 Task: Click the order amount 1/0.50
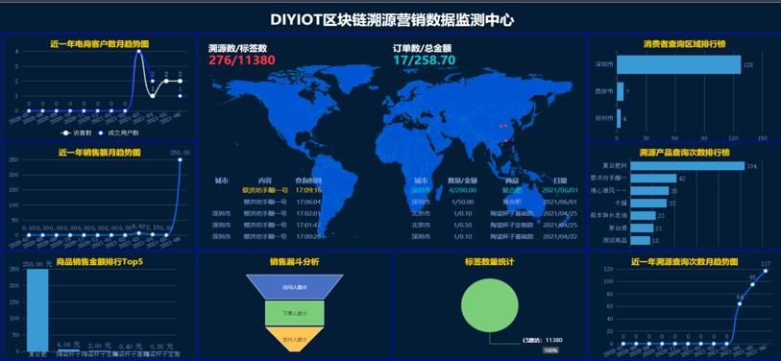(x=463, y=225)
